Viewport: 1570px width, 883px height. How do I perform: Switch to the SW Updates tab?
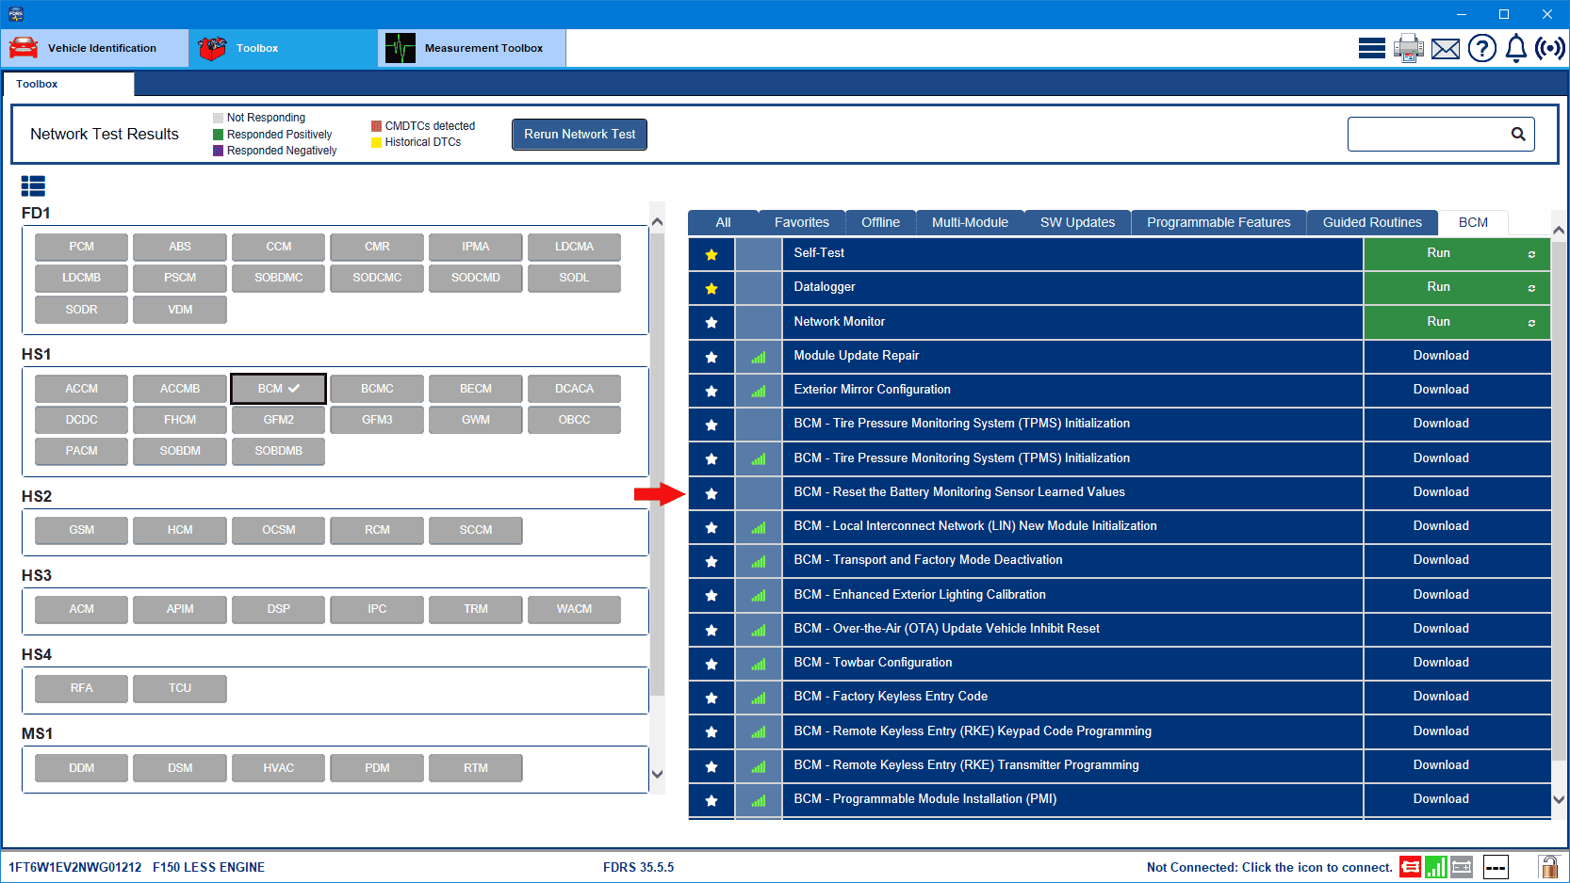pyautogui.click(x=1077, y=222)
